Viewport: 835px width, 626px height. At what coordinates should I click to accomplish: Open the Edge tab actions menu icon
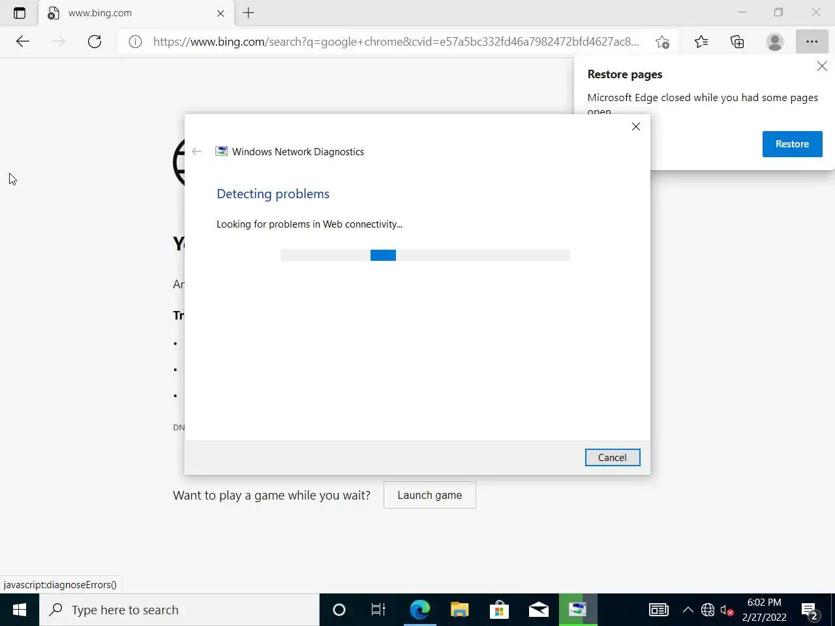coord(20,13)
